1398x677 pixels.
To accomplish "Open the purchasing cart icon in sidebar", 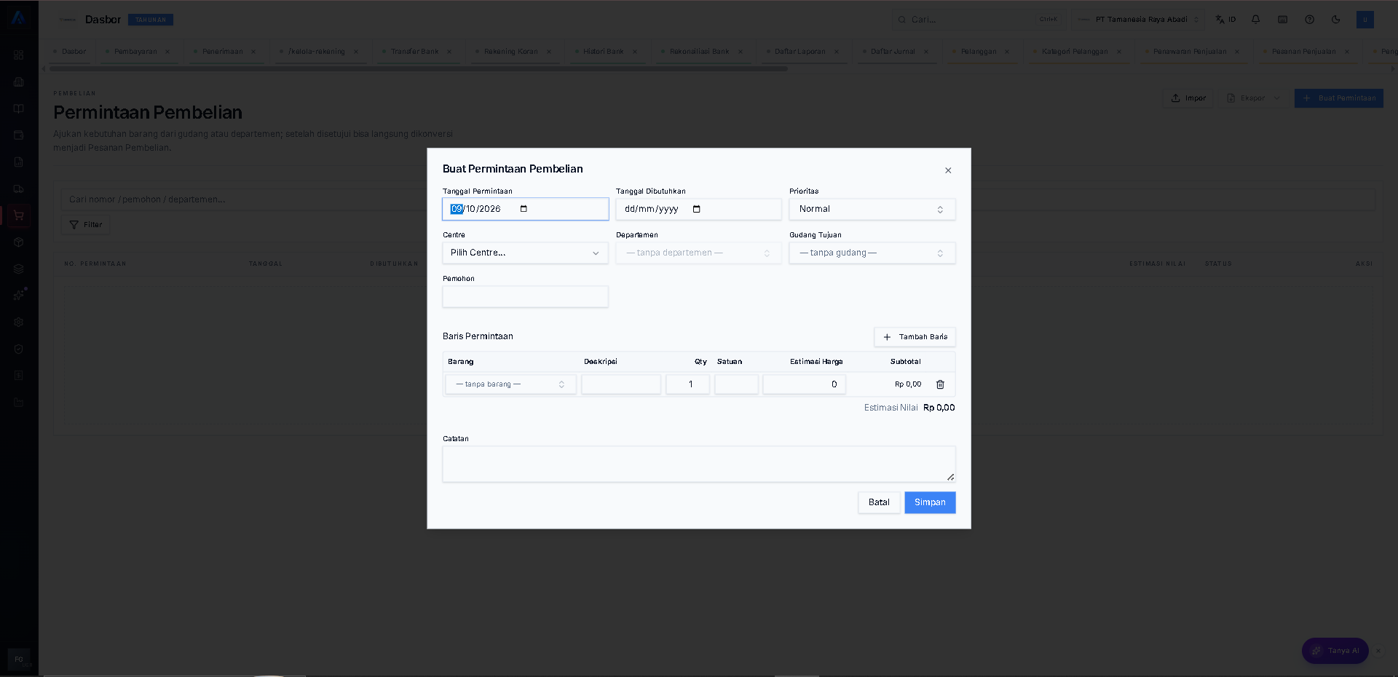I will (19, 215).
